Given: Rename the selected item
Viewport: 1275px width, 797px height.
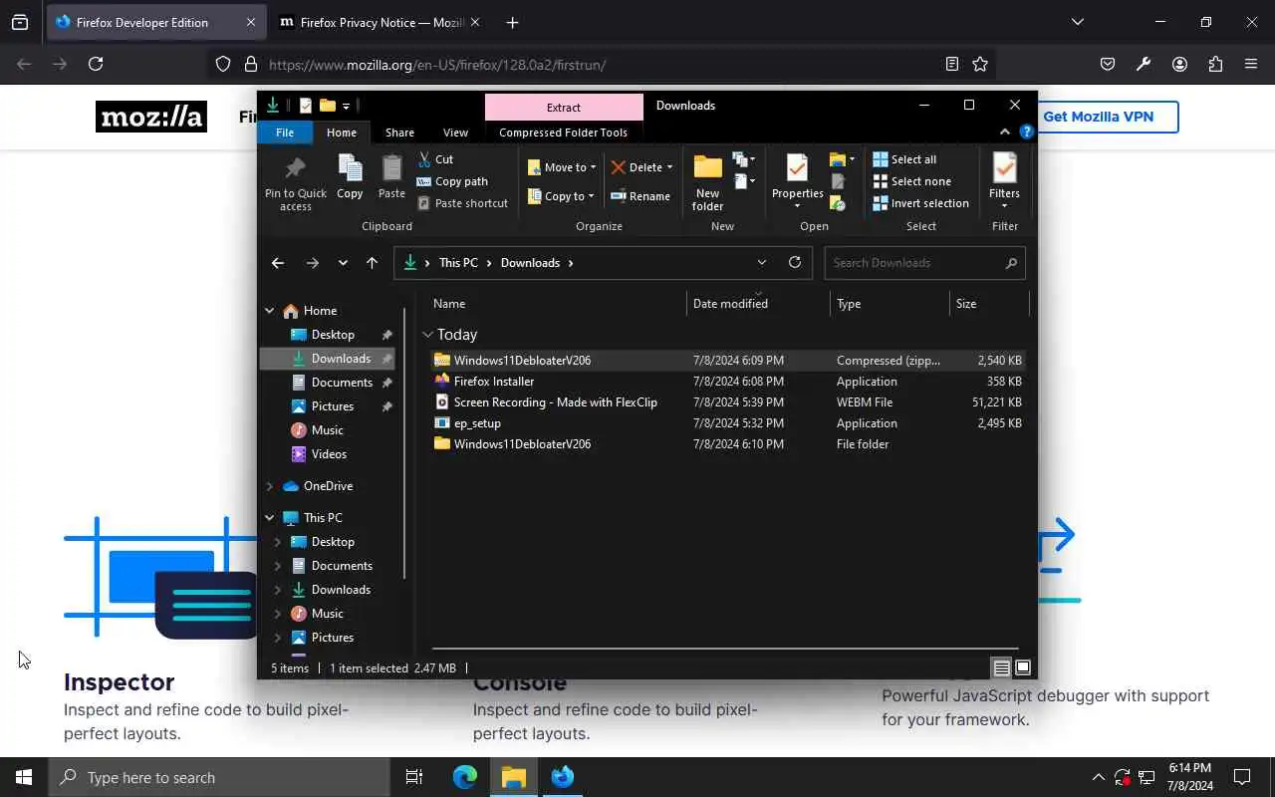Looking at the screenshot, I should tap(640, 196).
